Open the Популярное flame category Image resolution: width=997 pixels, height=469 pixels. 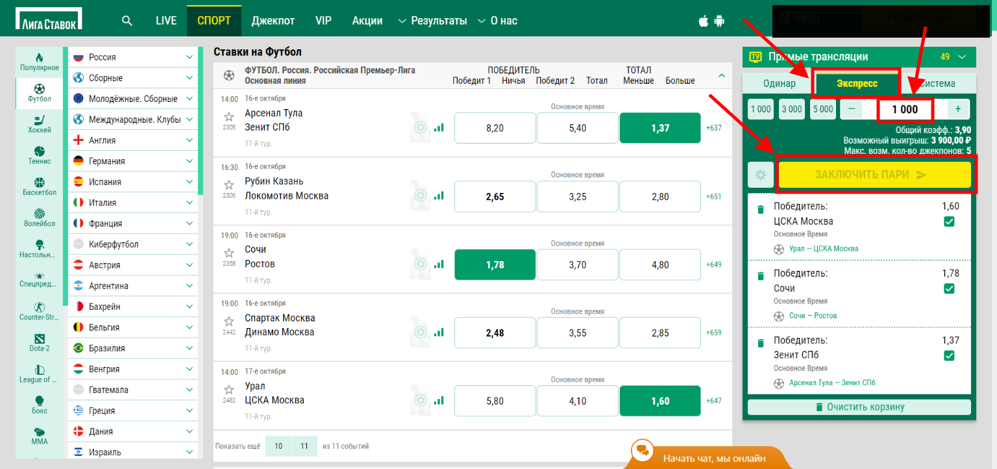click(x=39, y=62)
